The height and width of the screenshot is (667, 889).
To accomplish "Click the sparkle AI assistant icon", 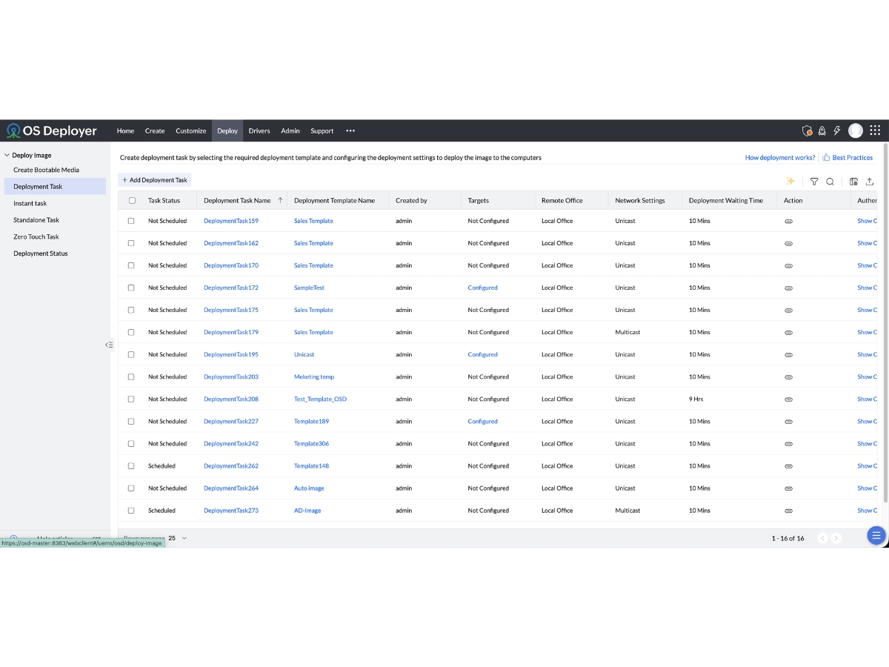I will point(790,181).
